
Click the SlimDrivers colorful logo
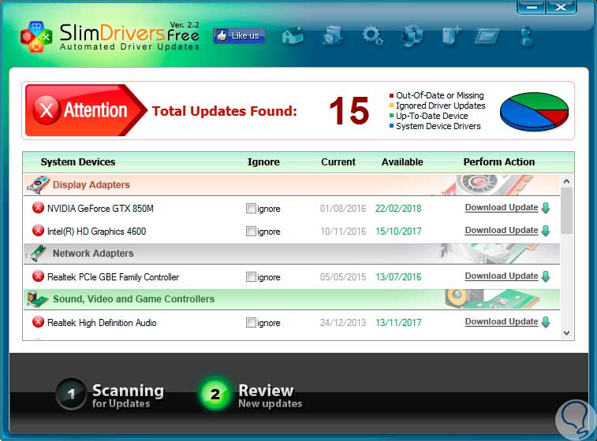[x=36, y=36]
